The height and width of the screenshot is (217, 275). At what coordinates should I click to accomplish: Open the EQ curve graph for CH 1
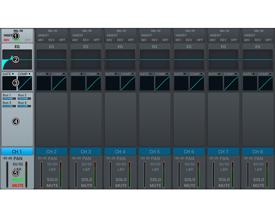17,60
